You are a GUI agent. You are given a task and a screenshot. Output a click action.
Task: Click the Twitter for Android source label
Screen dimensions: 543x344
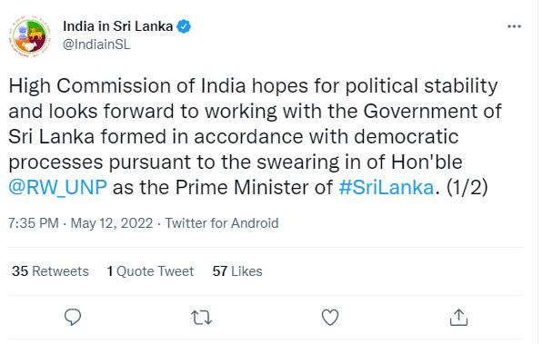pyautogui.click(x=222, y=223)
